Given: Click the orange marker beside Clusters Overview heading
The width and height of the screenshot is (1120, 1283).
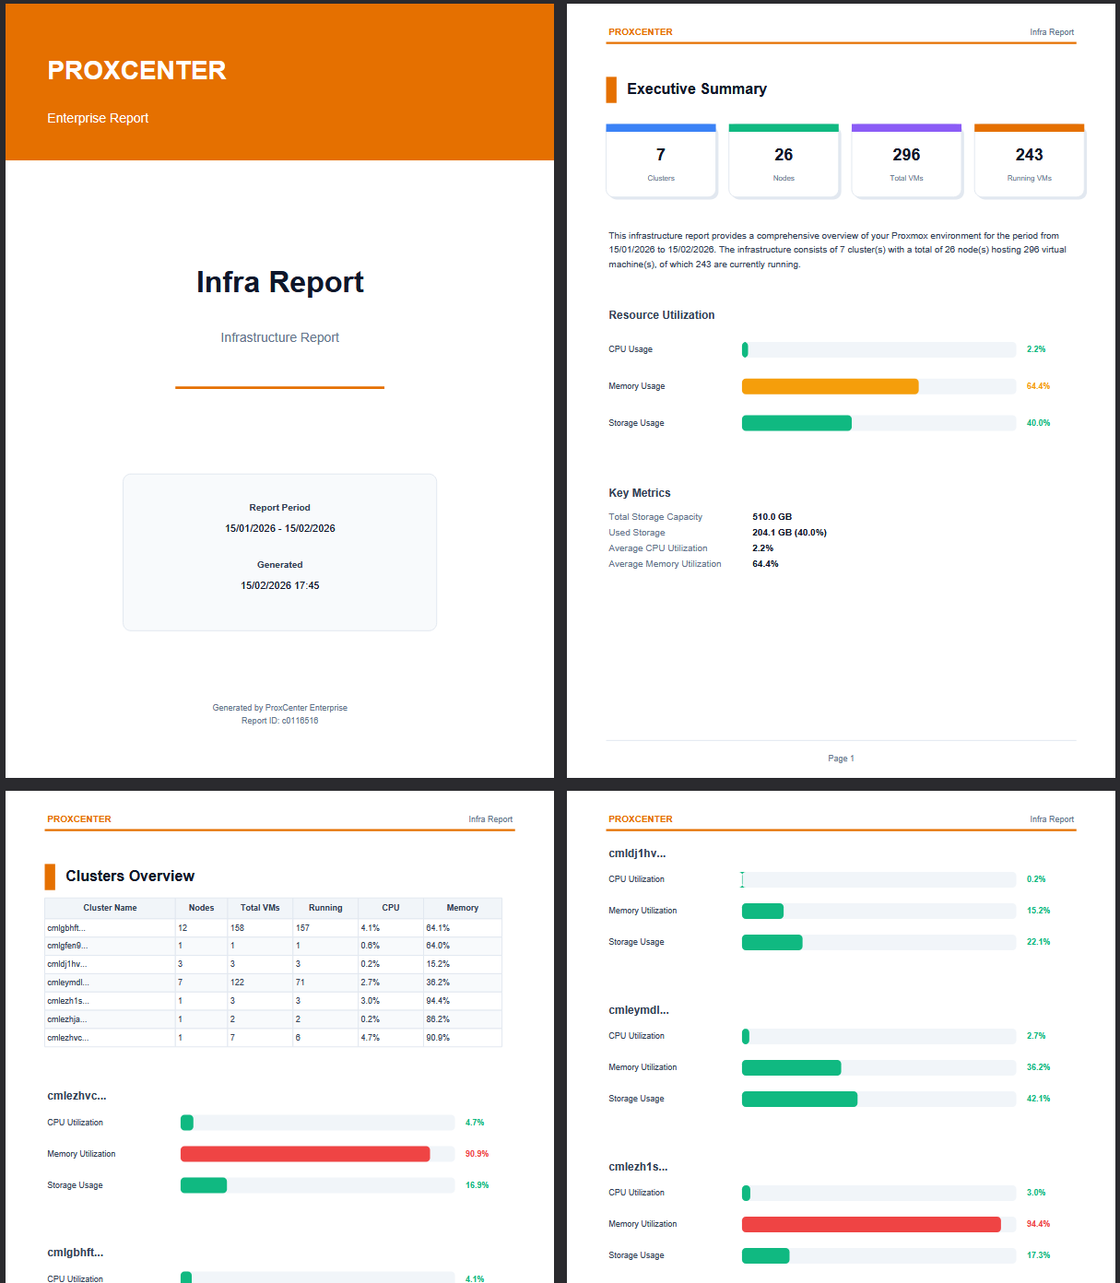Looking at the screenshot, I should [52, 876].
